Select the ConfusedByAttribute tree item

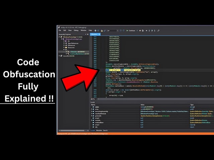click(80, 54)
